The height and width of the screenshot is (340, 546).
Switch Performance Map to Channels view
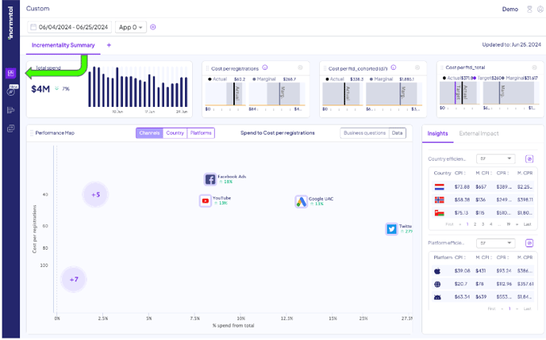[149, 133]
